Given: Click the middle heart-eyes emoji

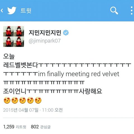Looking at the screenshot, I should pos(23,100).
